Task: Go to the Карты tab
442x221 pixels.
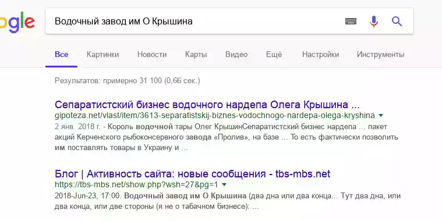Action: [196, 54]
